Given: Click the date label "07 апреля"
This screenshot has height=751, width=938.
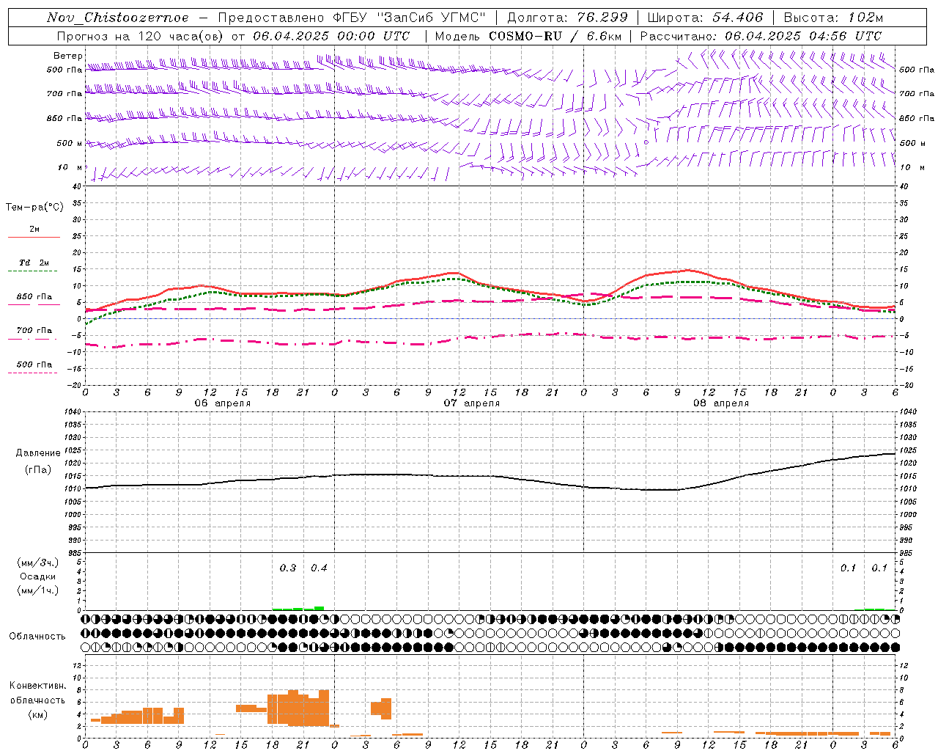Looking at the screenshot, I should pyautogui.click(x=472, y=403).
